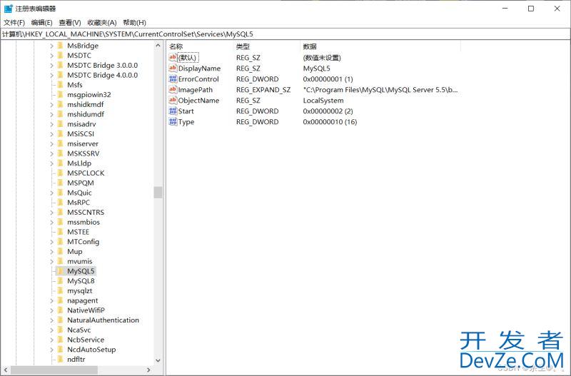Viewport: 571px width, 376px height.
Task: Click the Start DWORD value icon
Action: [173, 111]
